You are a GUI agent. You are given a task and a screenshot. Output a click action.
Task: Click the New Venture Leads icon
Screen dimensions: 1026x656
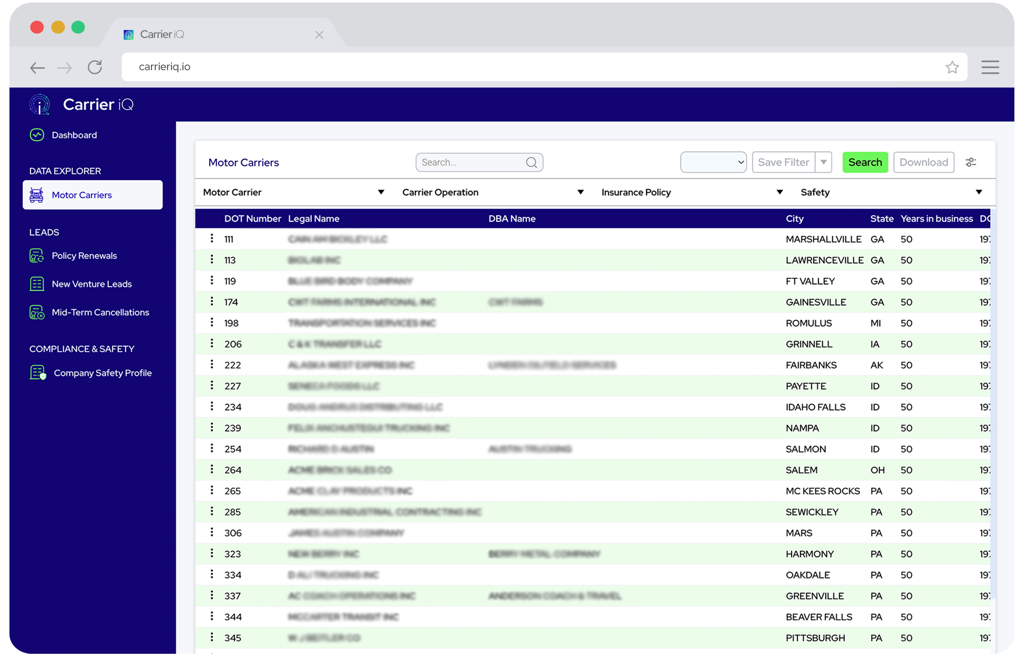37,284
